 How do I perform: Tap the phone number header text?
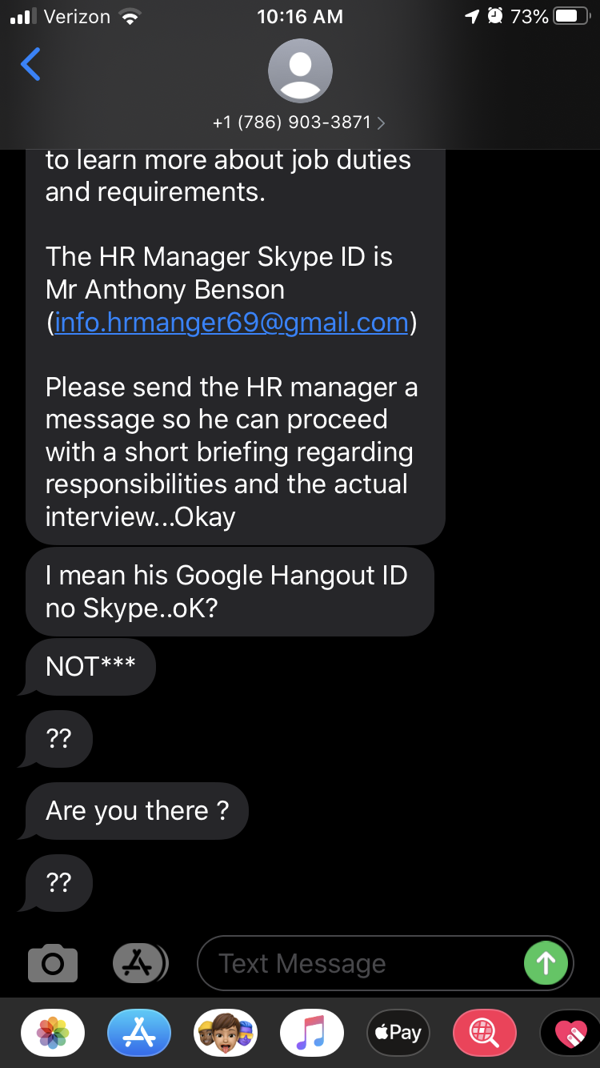point(292,122)
